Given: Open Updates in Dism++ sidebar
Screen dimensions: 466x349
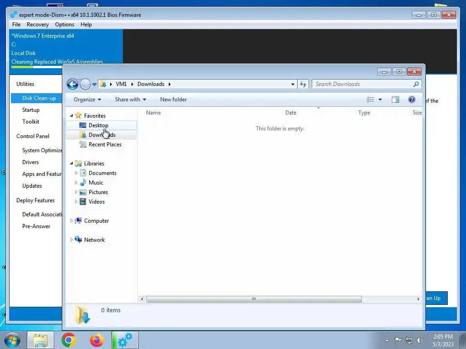Looking at the screenshot, I should pos(32,186).
